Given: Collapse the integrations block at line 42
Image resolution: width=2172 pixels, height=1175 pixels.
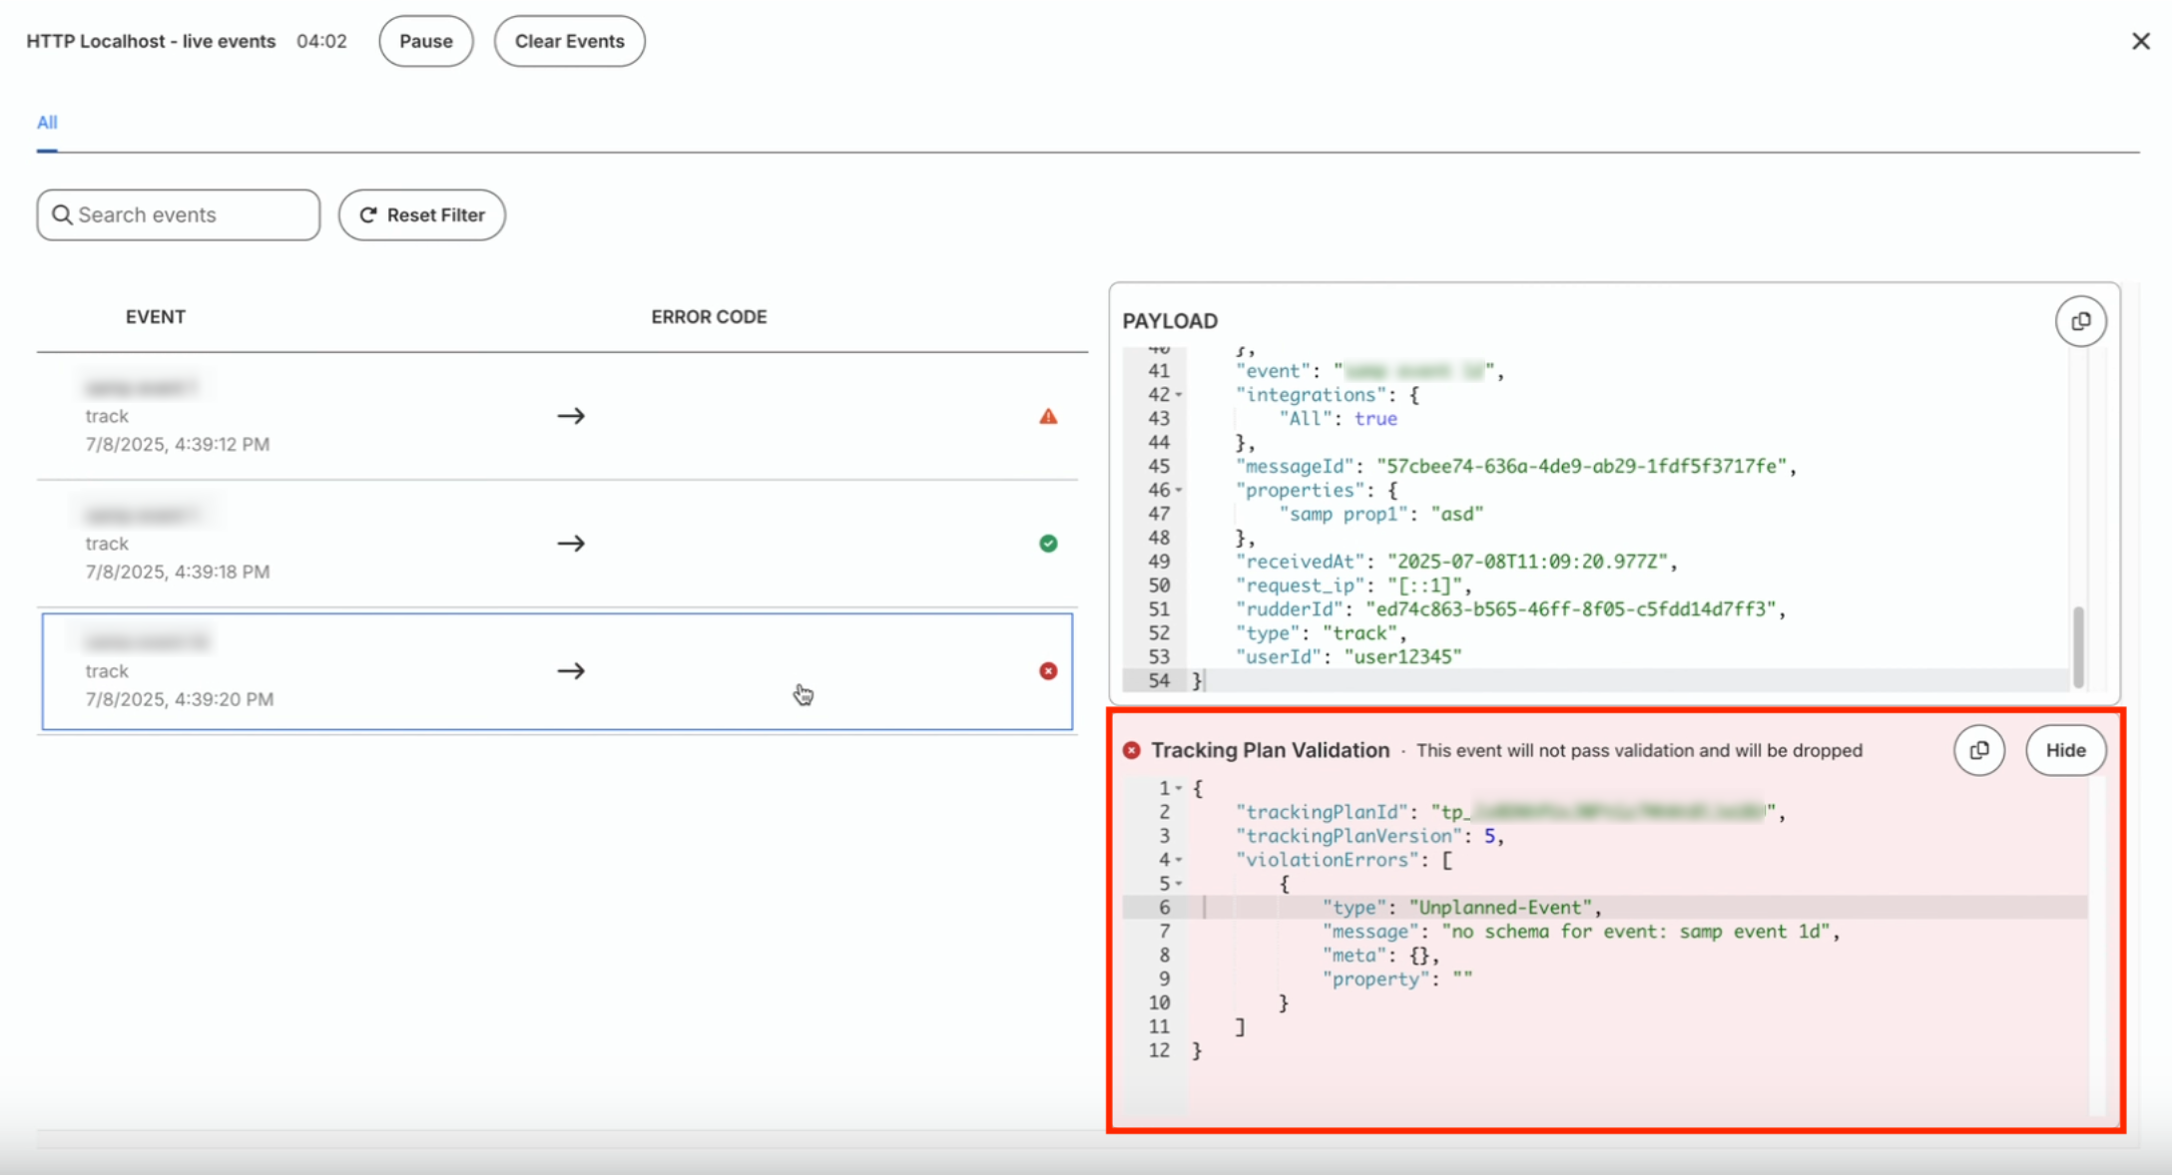Looking at the screenshot, I should coord(1179,395).
